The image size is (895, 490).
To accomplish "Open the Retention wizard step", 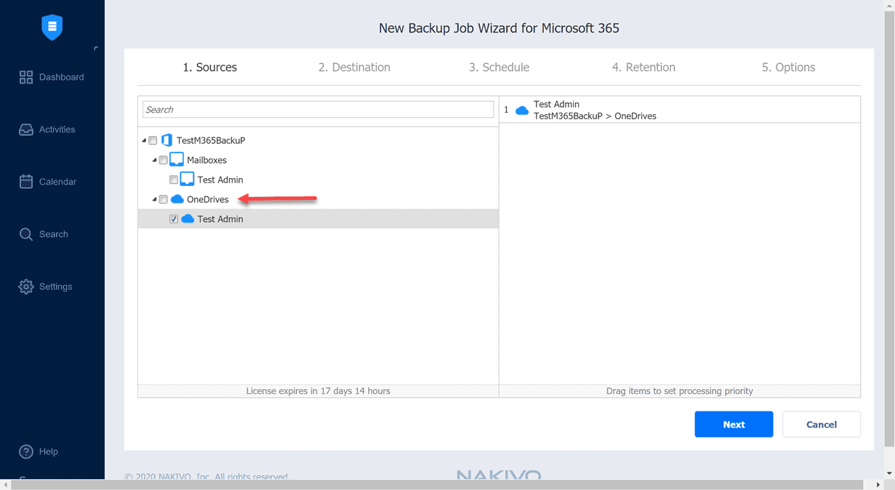I will (x=643, y=67).
